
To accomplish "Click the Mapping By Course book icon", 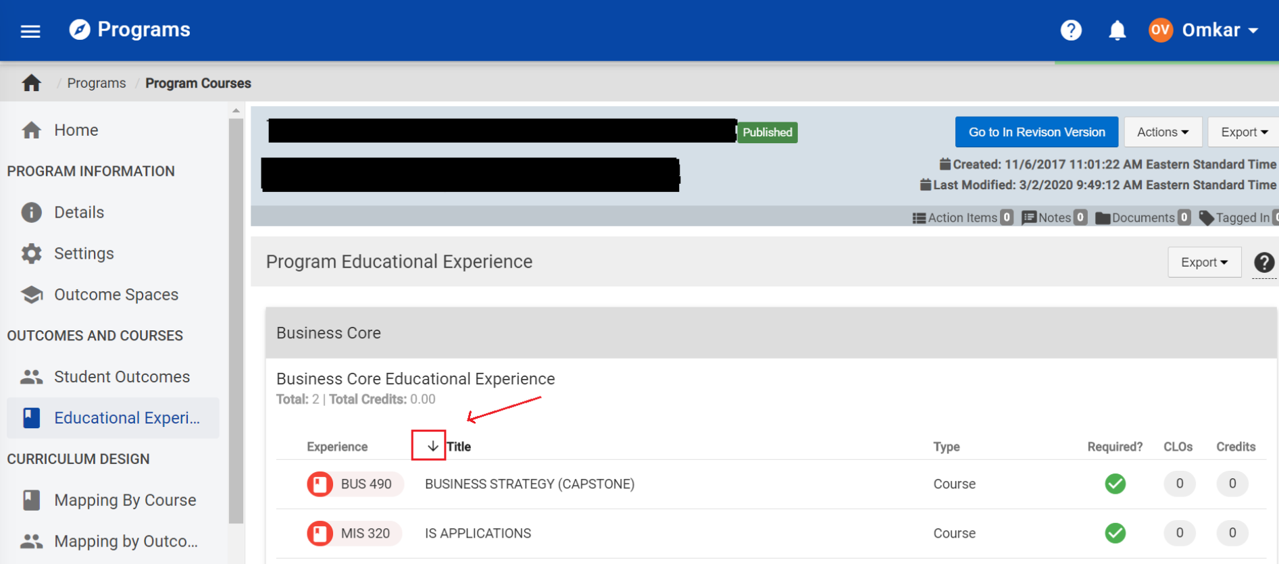I will (x=31, y=500).
